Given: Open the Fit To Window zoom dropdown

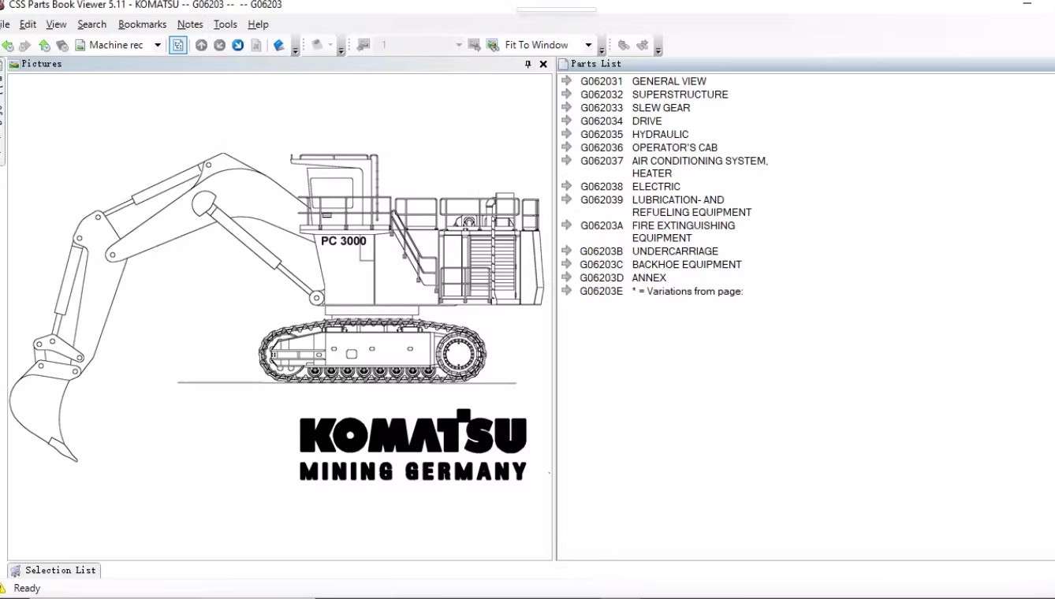Looking at the screenshot, I should click(x=588, y=46).
